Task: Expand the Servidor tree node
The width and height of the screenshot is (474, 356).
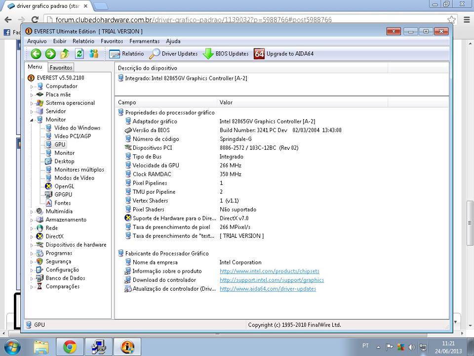Action: pyautogui.click(x=32, y=111)
